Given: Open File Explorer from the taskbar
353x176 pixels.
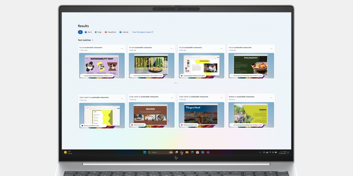Looking at the screenshot, I should click(187, 152).
